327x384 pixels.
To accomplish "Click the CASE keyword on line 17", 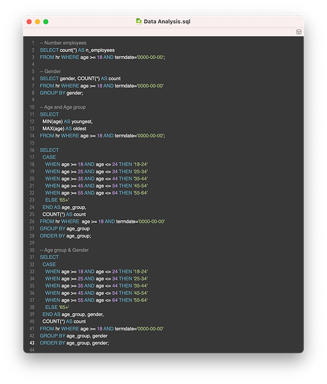I will [x=49, y=157].
